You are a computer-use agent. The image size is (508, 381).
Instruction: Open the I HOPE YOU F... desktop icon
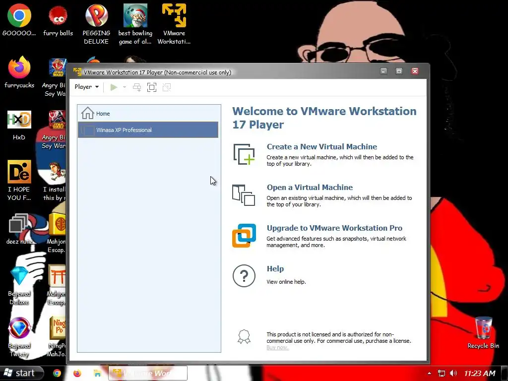pos(19,180)
